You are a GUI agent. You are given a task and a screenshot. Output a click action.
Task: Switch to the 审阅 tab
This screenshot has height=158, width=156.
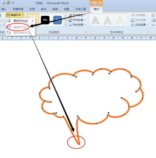pyautogui.click(x=55, y=9)
